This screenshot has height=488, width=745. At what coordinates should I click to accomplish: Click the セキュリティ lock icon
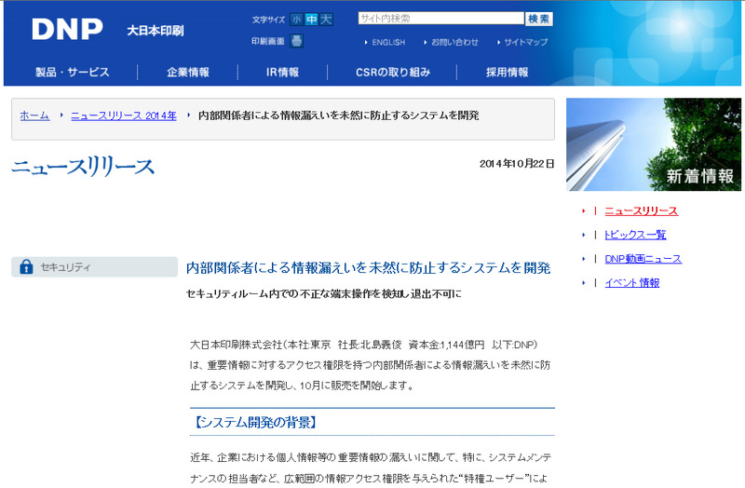pos(26,267)
